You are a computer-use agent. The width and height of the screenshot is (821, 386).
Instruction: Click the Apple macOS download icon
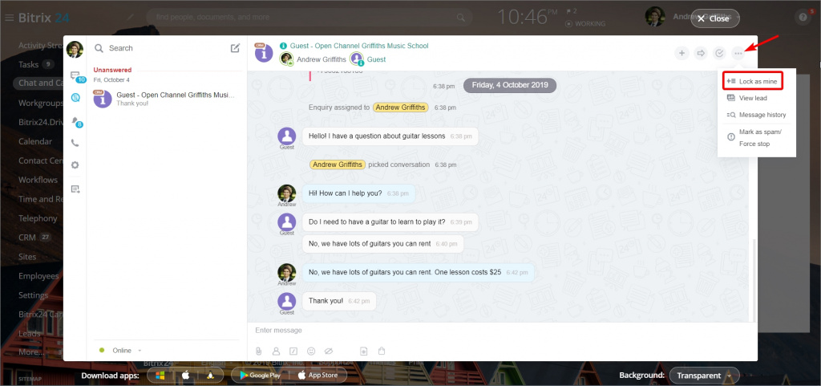point(185,376)
